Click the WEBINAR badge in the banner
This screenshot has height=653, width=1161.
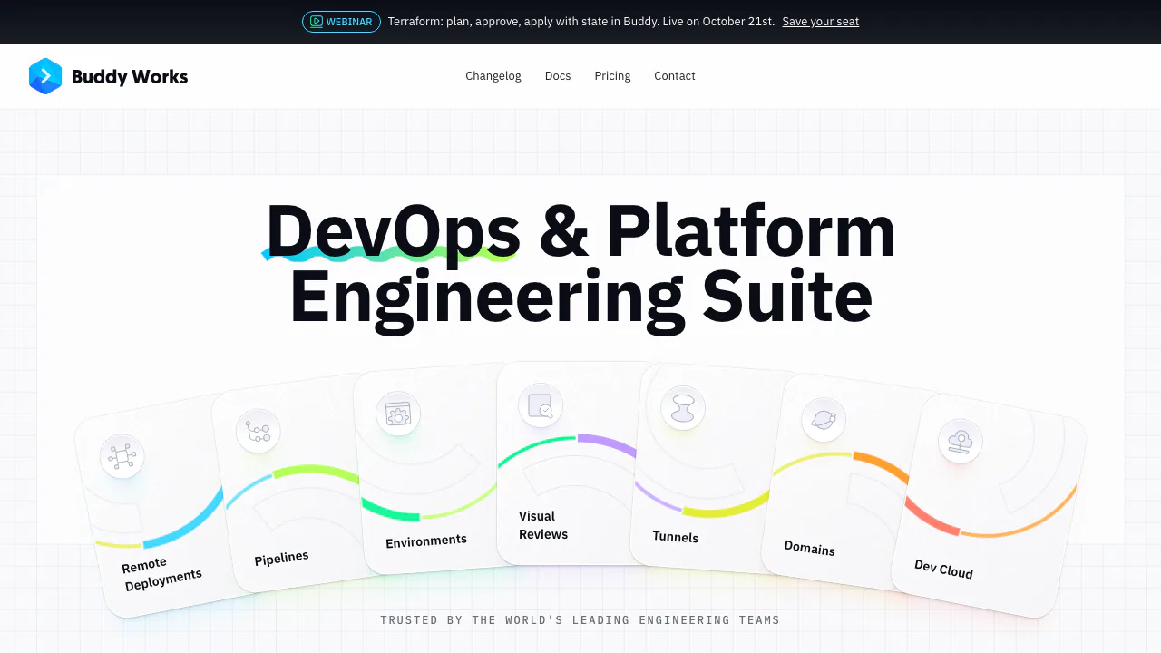point(341,22)
